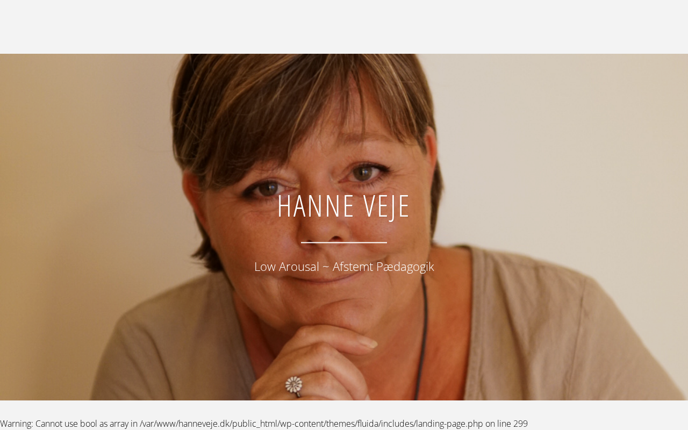Click the white divider line under the title
Screen dimensions: 688x430
click(x=344, y=242)
